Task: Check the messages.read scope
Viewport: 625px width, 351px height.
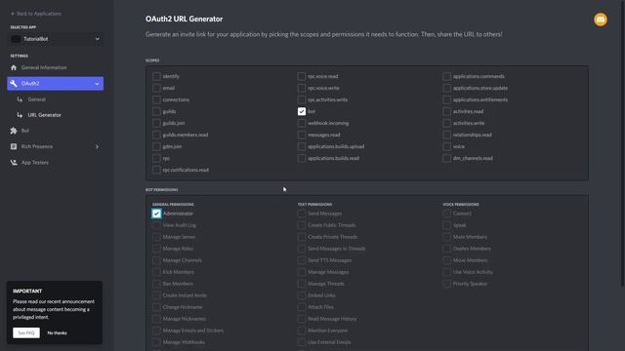Action: tap(302, 135)
